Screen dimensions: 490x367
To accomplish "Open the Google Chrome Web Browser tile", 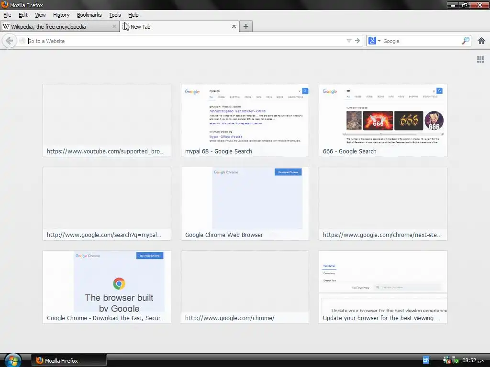I will (x=245, y=204).
